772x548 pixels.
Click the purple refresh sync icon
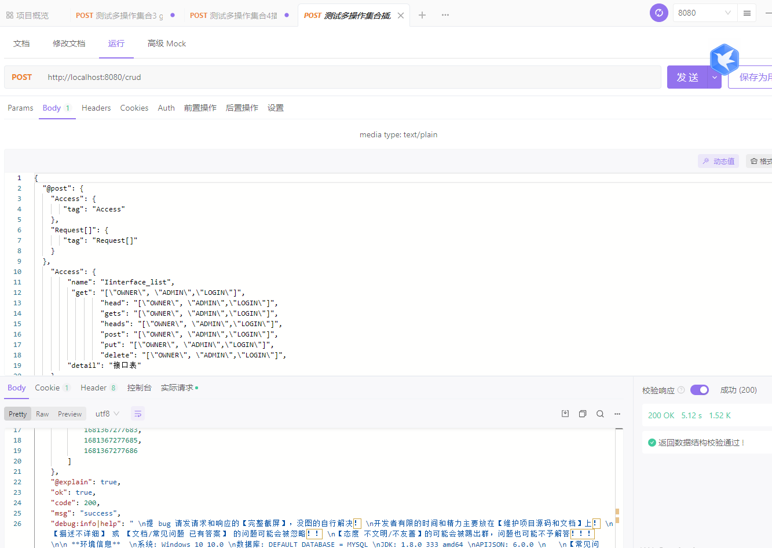click(x=658, y=13)
